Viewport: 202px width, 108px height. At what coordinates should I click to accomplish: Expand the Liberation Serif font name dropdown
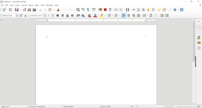45,15
